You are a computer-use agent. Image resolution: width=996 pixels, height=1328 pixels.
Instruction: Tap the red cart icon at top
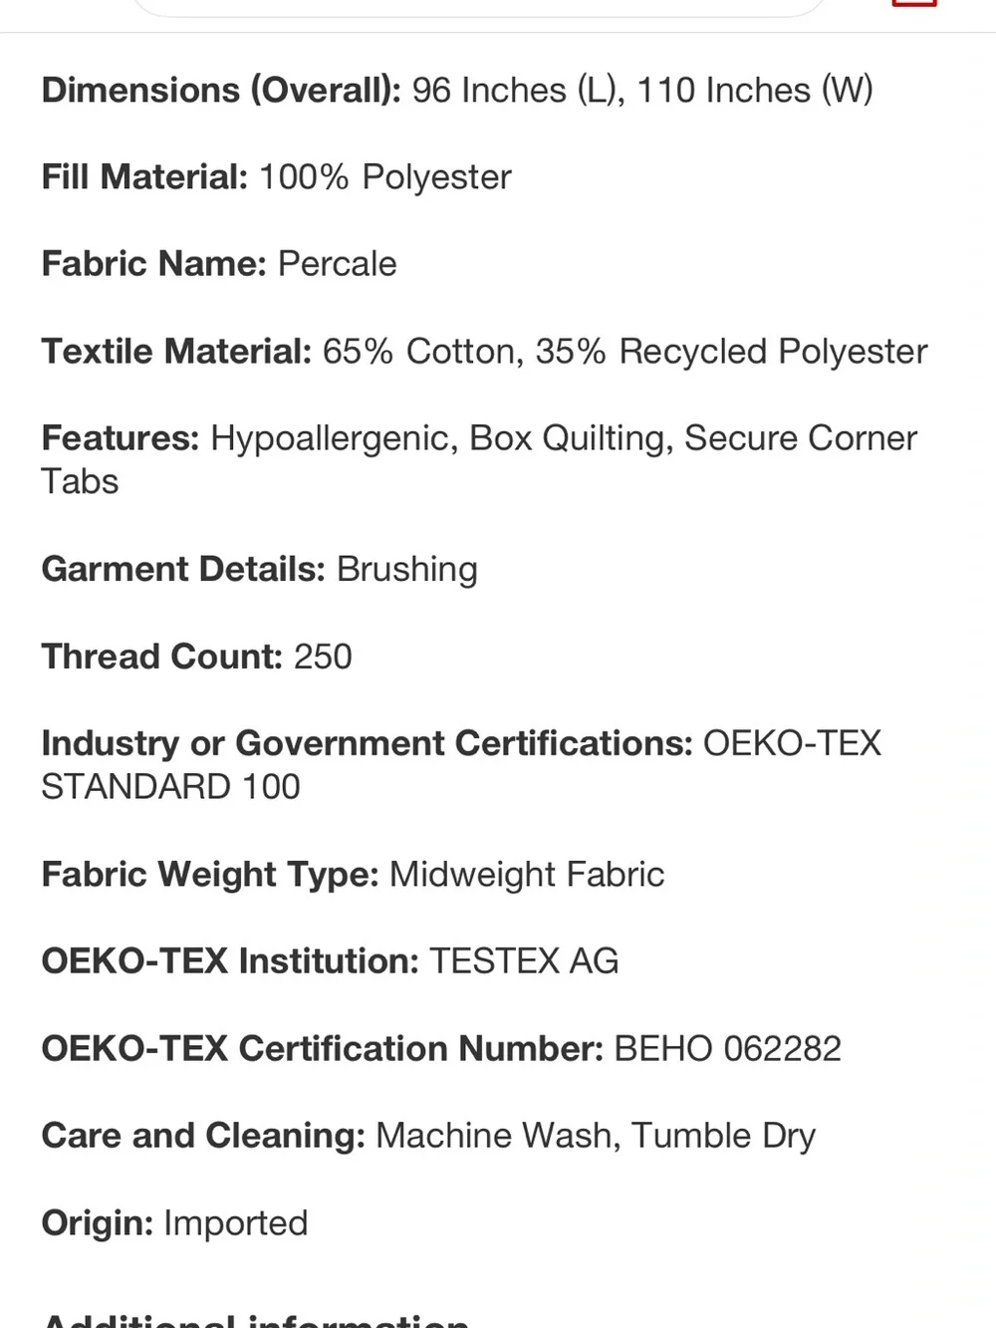click(914, 4)
